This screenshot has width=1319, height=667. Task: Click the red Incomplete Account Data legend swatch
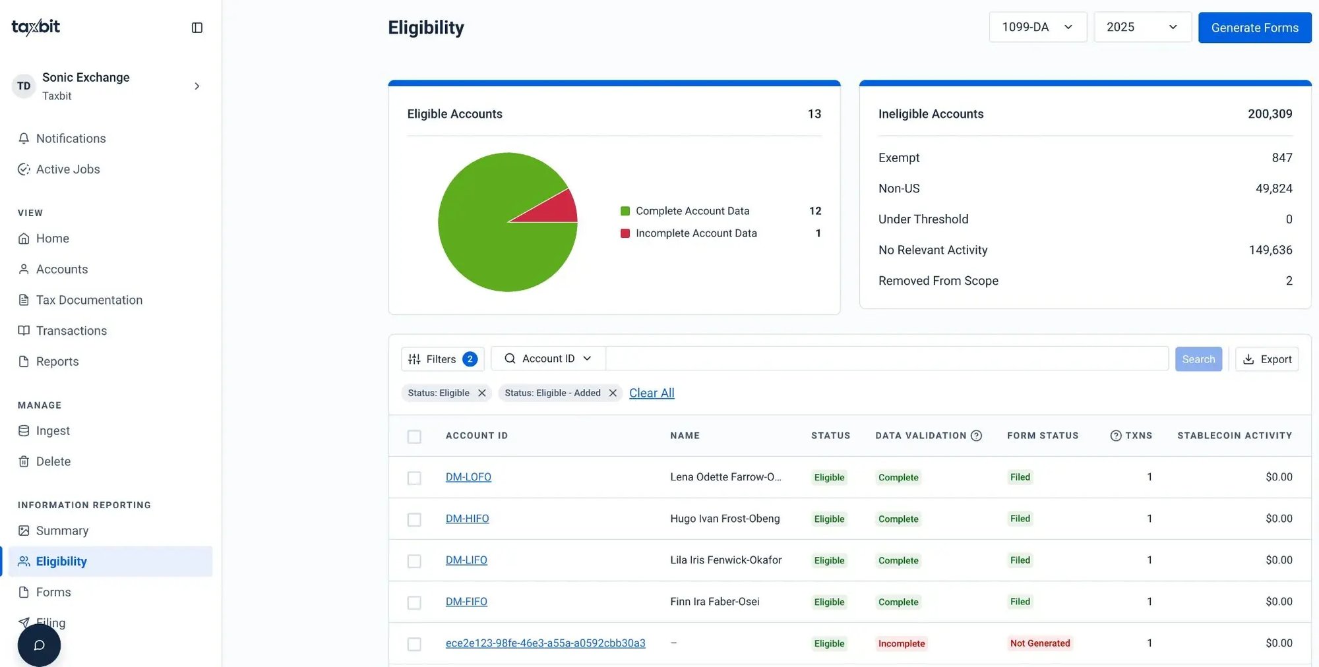click(625, 233)
